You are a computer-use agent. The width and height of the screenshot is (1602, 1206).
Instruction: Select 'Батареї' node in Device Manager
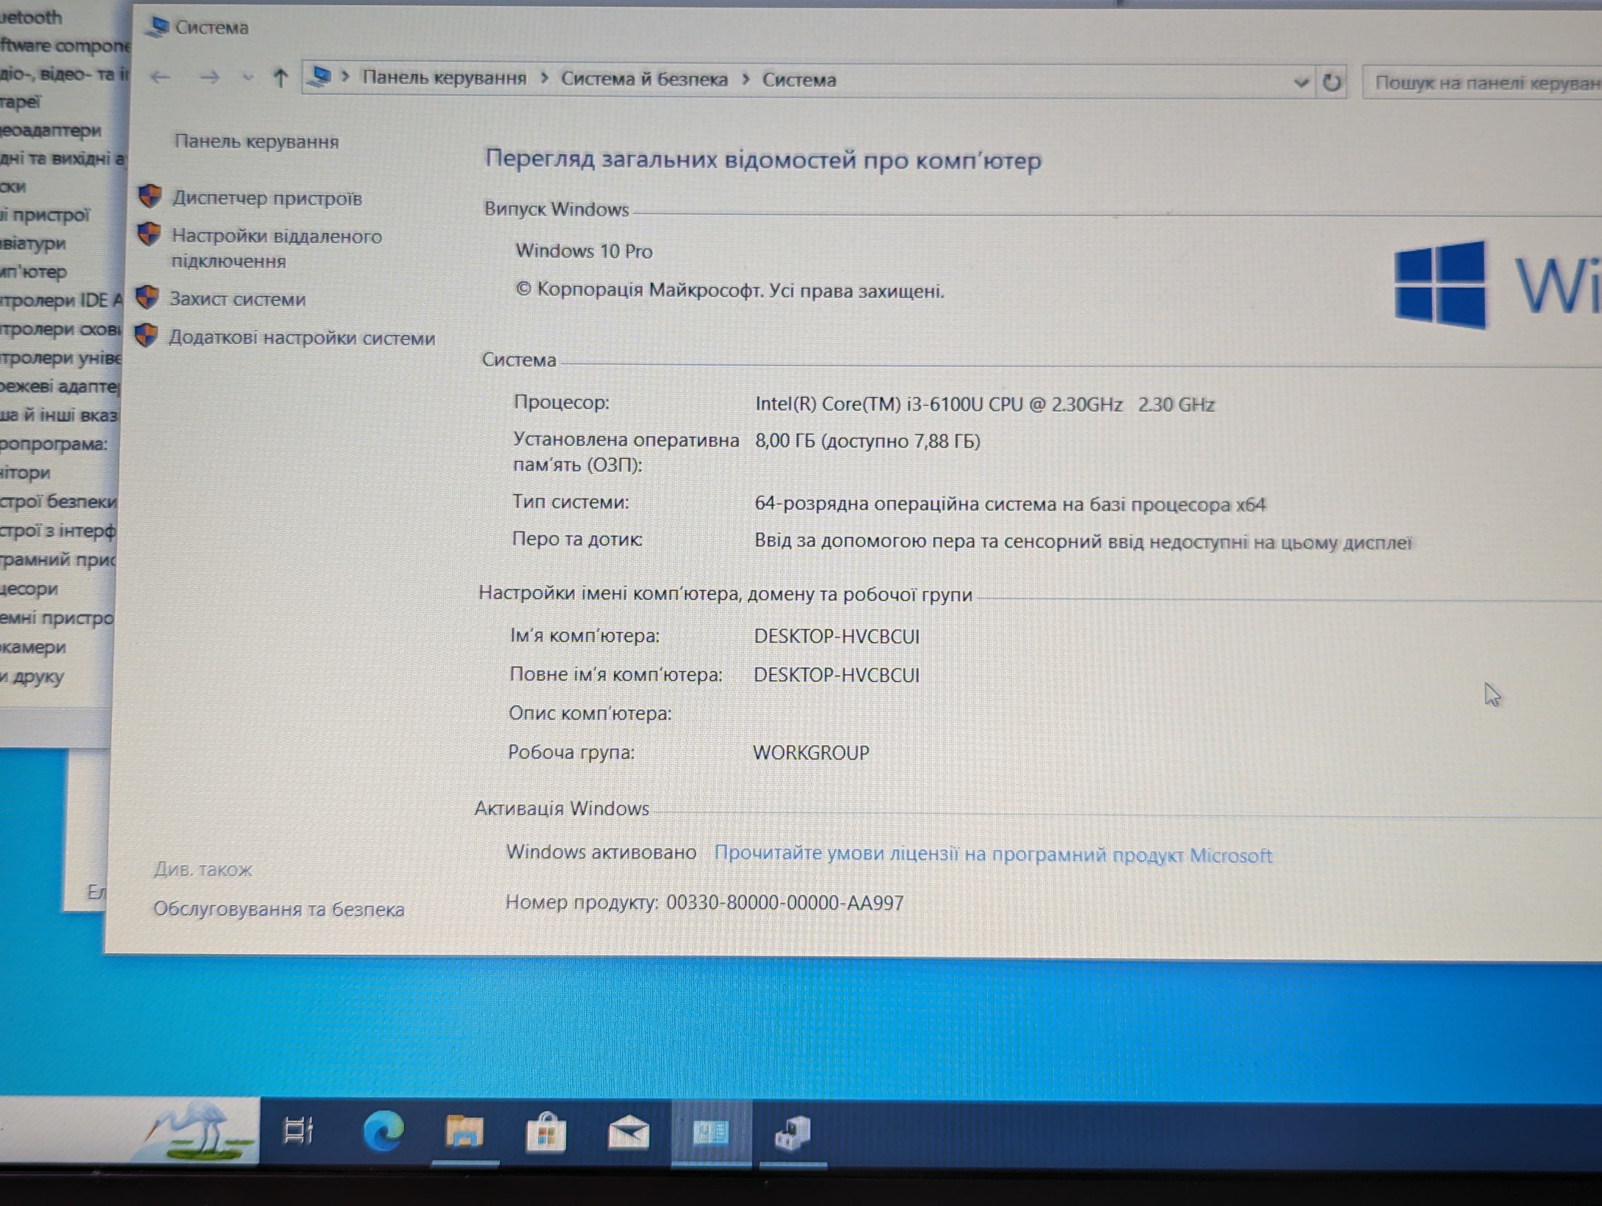point(20,101)
